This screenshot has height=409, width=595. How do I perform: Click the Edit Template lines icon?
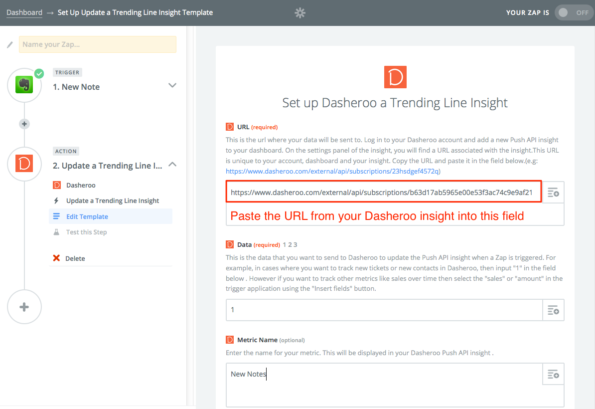pyautogui.click(x=56, y=216)
